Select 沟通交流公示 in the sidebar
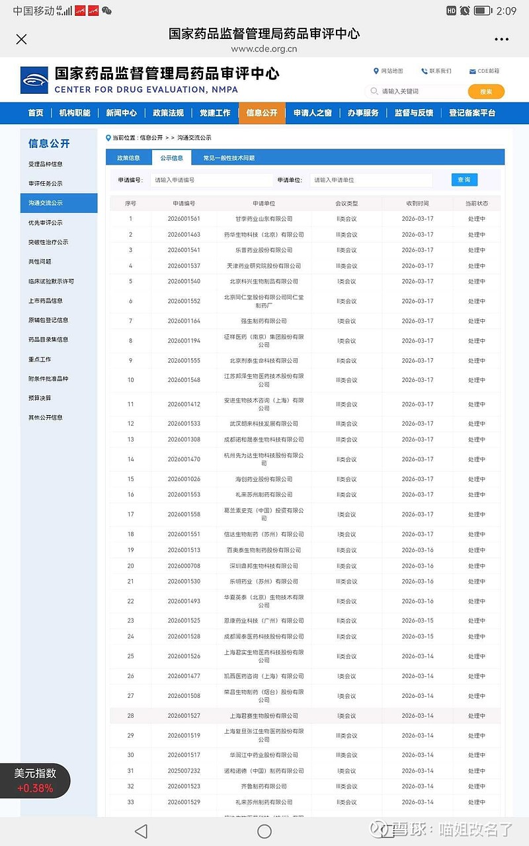Screen dimensions: 529x846 click(59, 203)
